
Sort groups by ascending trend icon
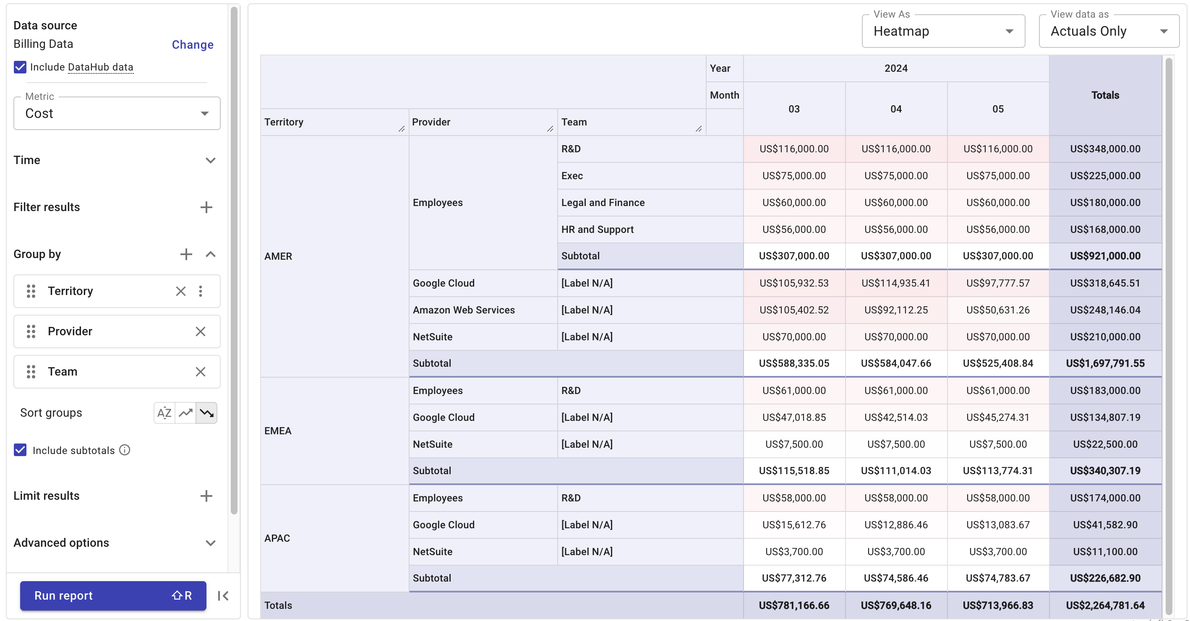point(185,412)
